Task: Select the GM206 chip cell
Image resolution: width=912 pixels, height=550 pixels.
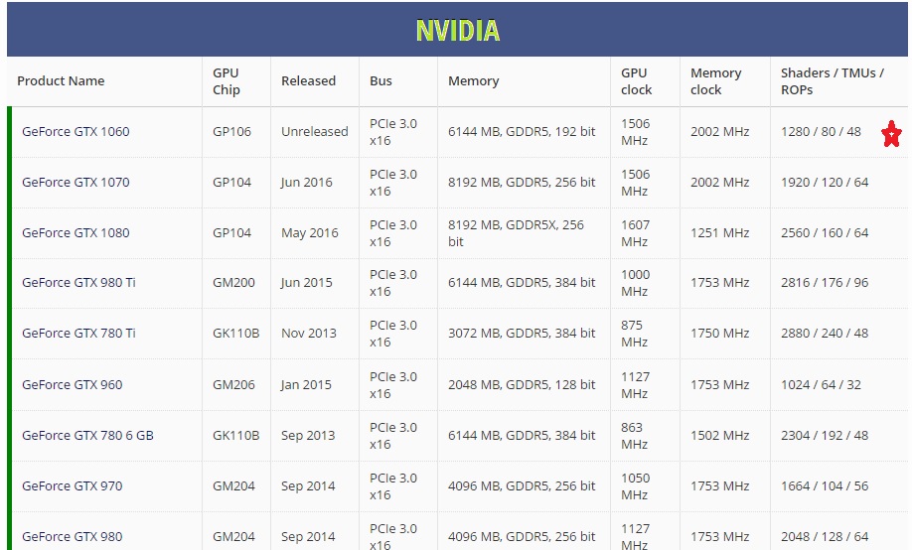Action: (233, 385)
